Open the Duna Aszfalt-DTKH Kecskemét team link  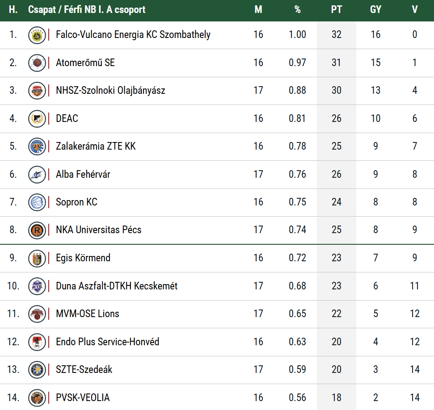(x=117, y=286)
